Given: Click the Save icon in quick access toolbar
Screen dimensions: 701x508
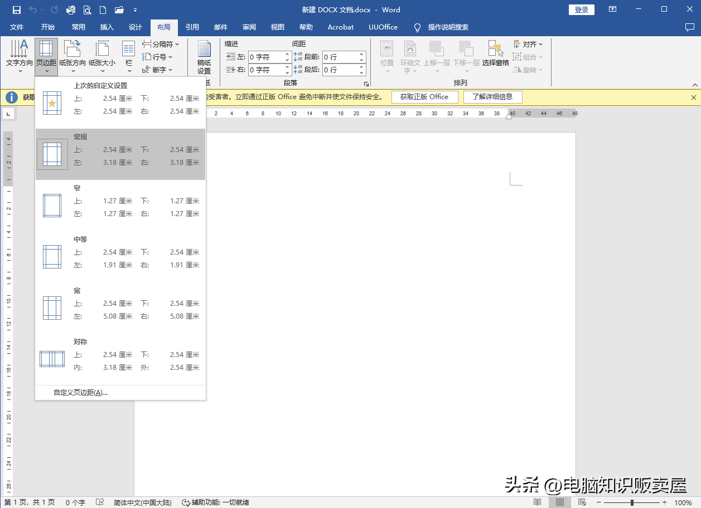Looking at the screenshot, I should pos(17,10).
